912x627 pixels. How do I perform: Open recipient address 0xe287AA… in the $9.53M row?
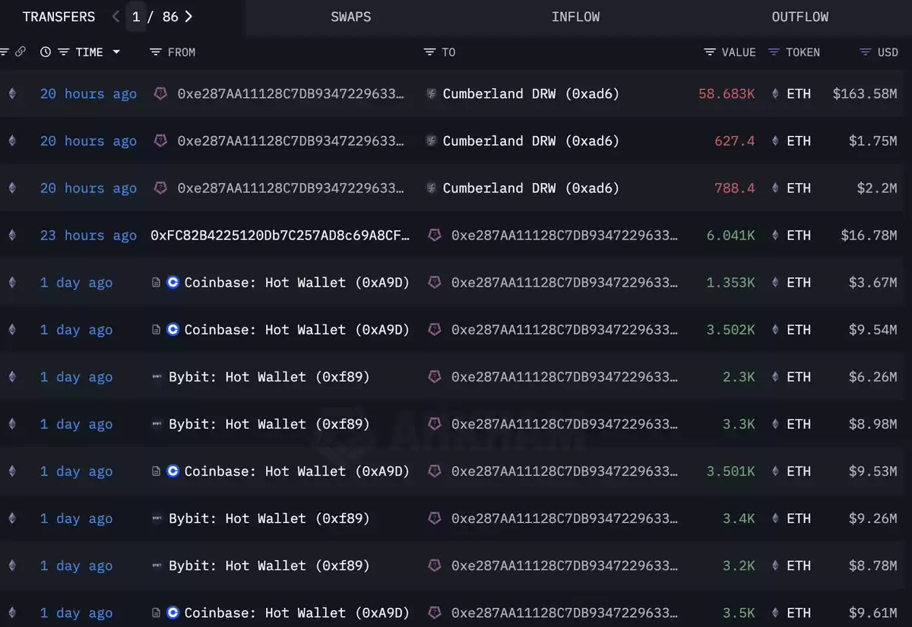tap(565, 471)
